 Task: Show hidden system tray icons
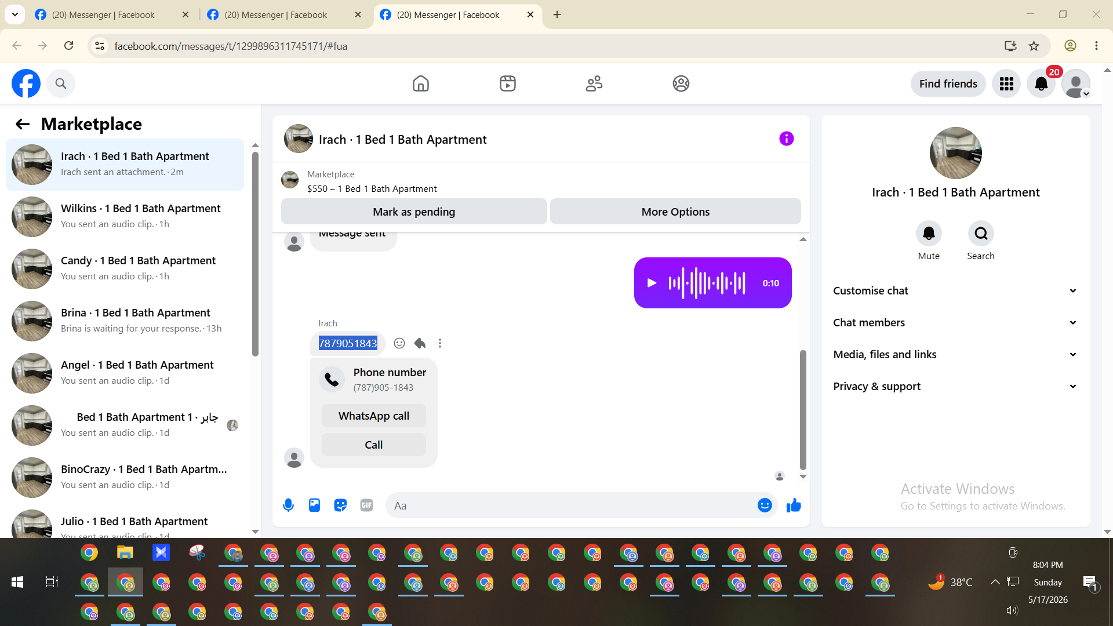[x=995, y=582]
